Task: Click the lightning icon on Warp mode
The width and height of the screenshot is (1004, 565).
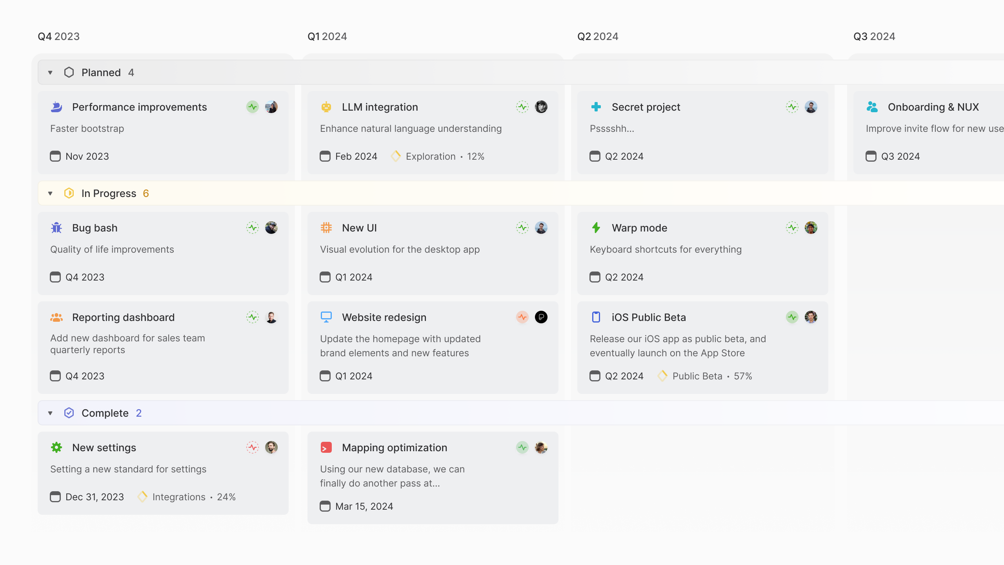Action: [x=596, y=228]
